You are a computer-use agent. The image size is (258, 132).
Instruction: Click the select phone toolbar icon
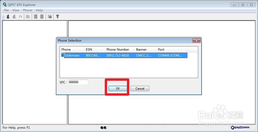click(8, 16)
